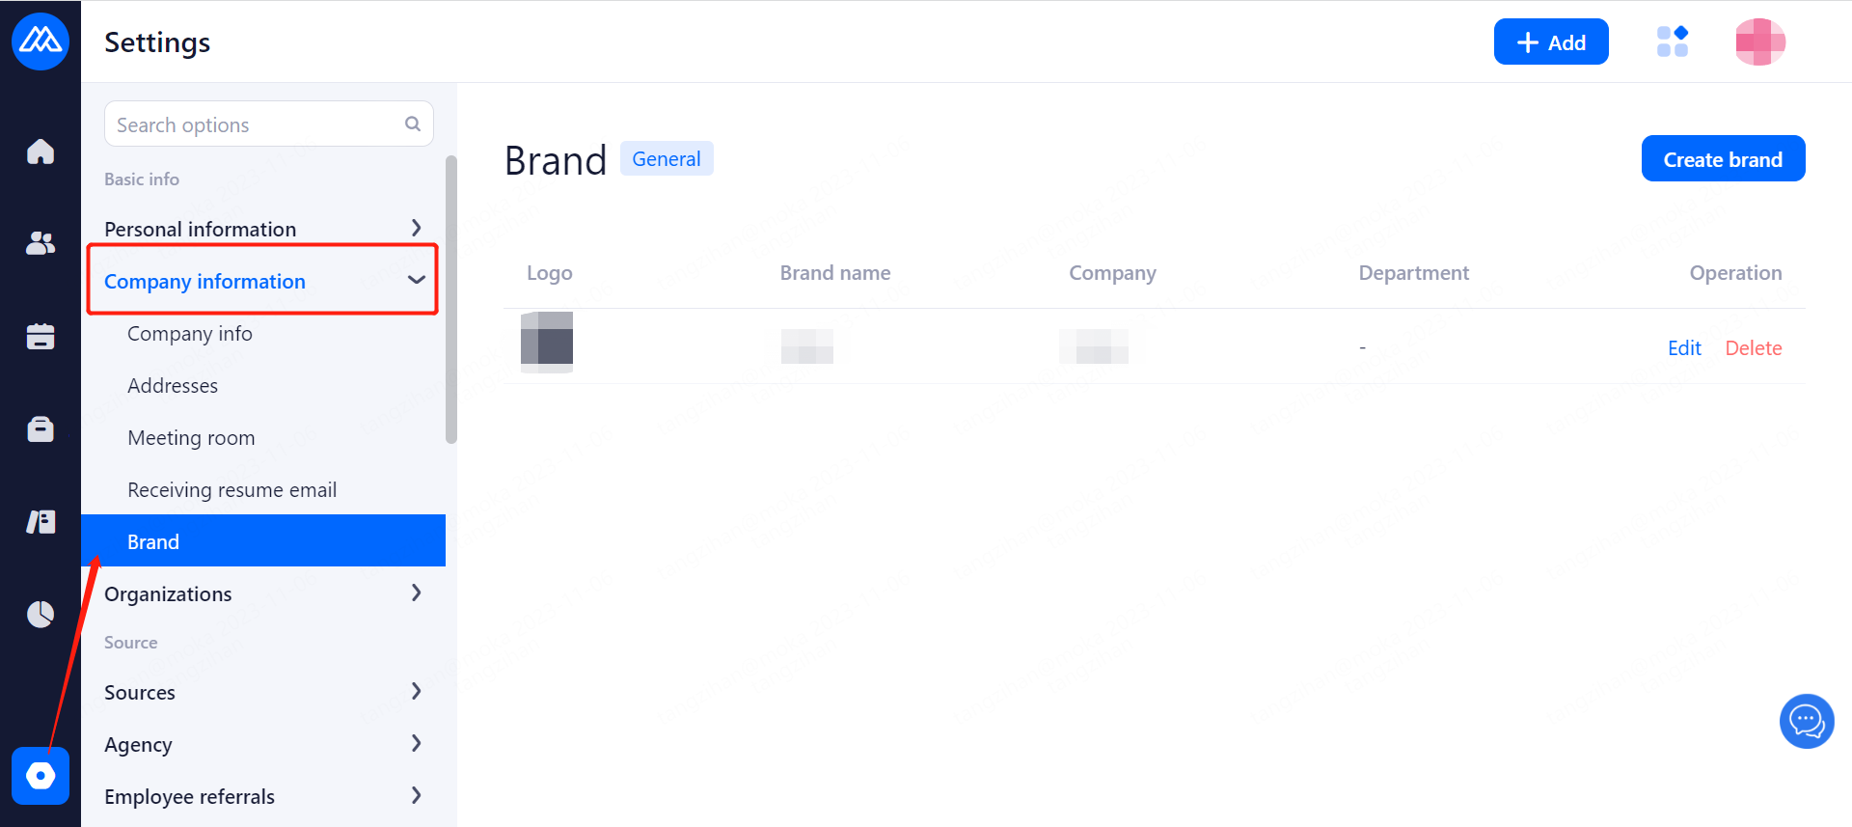Open the Home icon in left sidebar
Viewport: 1852px width, 827px height.
pos(41,152)
